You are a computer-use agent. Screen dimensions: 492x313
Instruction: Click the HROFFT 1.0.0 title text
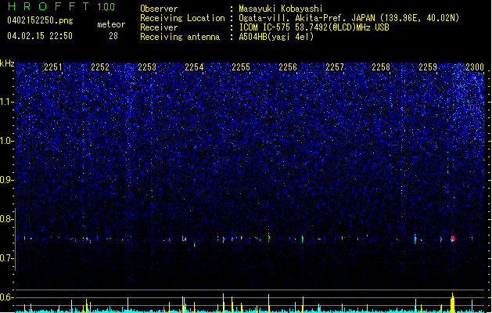tap(62, 6)
